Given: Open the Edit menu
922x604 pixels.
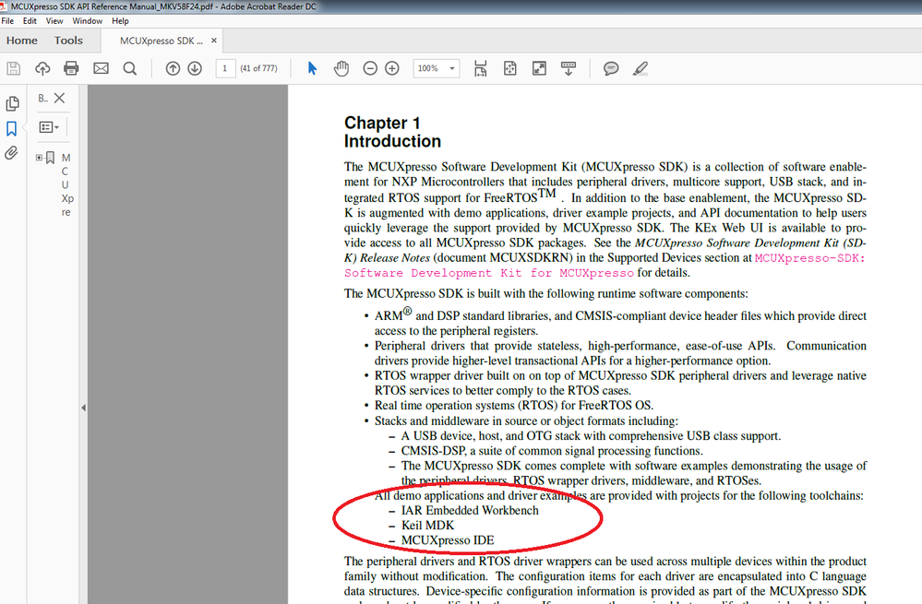Looking at the screenshot, I should pos(30,20).
